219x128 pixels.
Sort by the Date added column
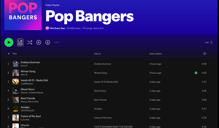[x=155, y=54]
